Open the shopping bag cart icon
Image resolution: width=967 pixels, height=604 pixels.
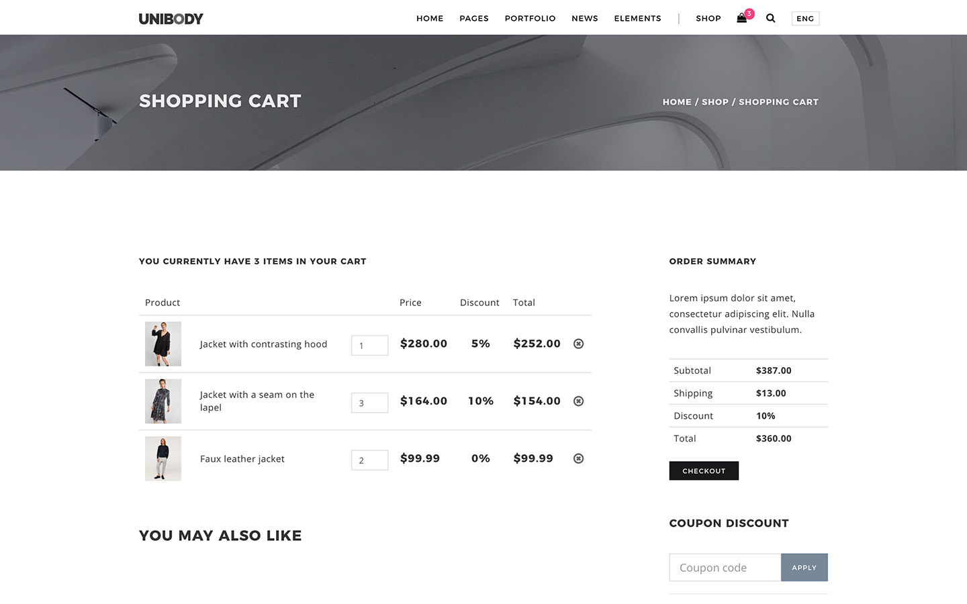pos(742,18)
